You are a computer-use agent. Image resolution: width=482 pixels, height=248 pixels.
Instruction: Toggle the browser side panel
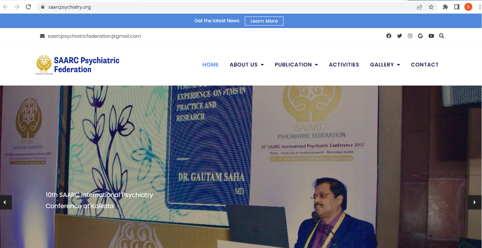pyautogui.click(x=457, y=7)
